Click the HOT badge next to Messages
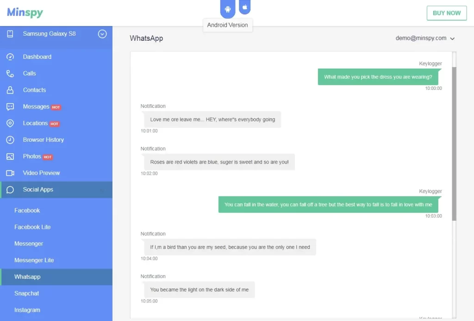Viewport: 474px width, 321px height. [x=56, y=107]
